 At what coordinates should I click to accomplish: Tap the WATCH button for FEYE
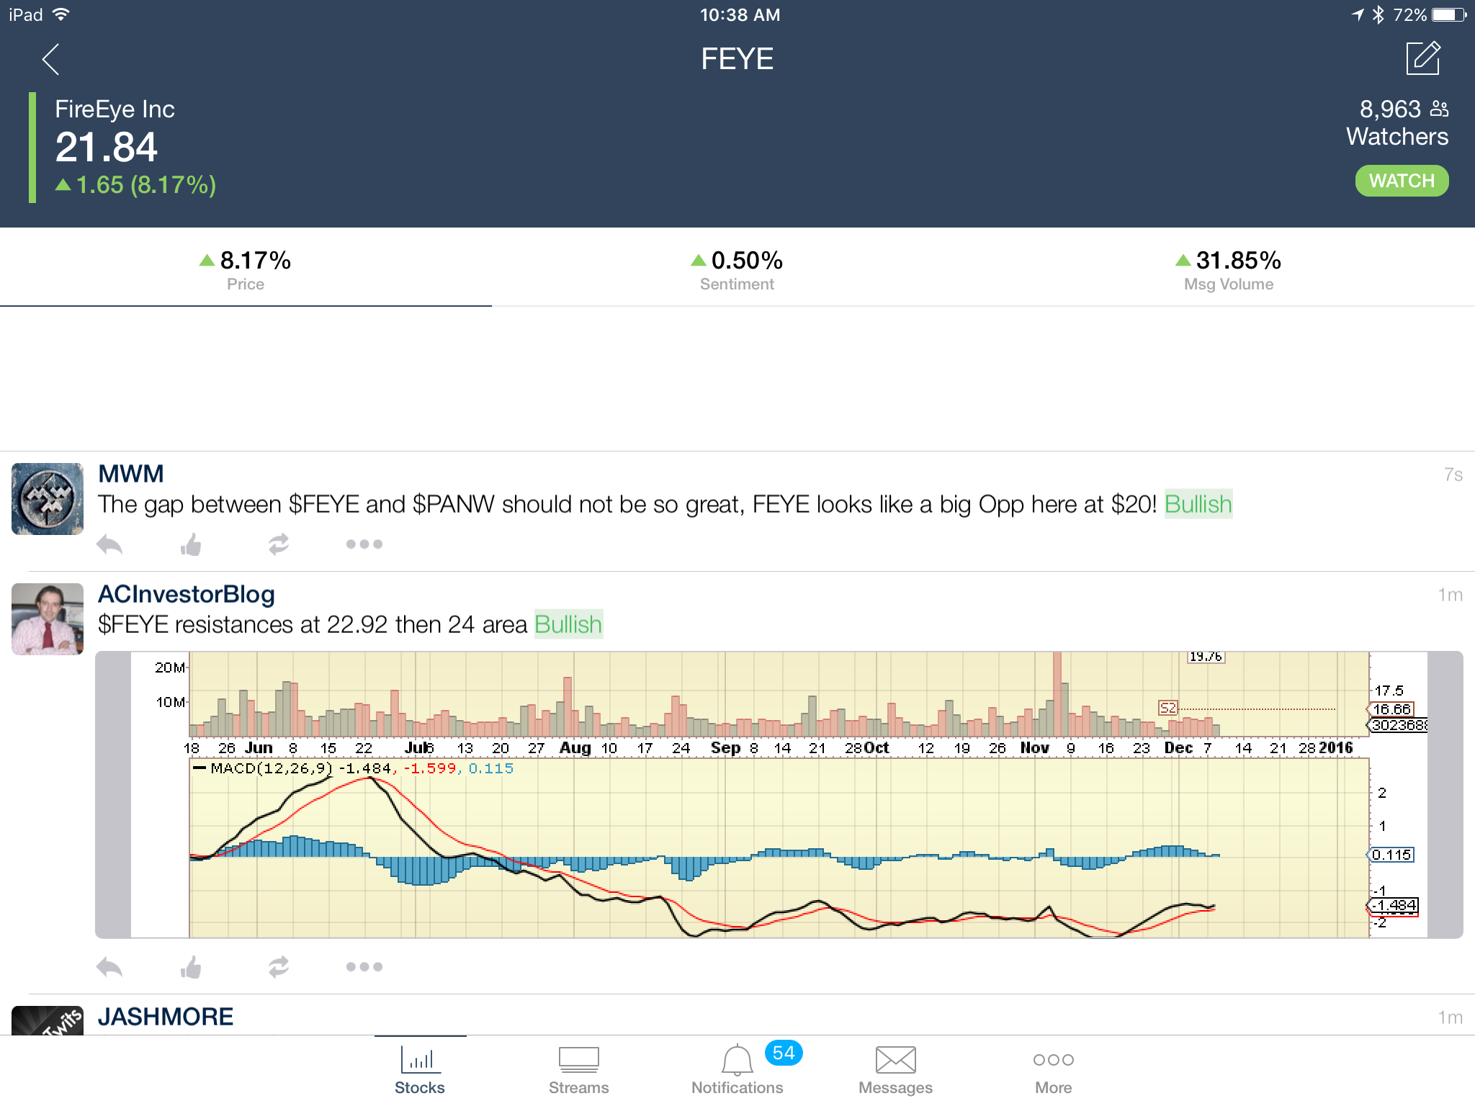coord(1402,181)
